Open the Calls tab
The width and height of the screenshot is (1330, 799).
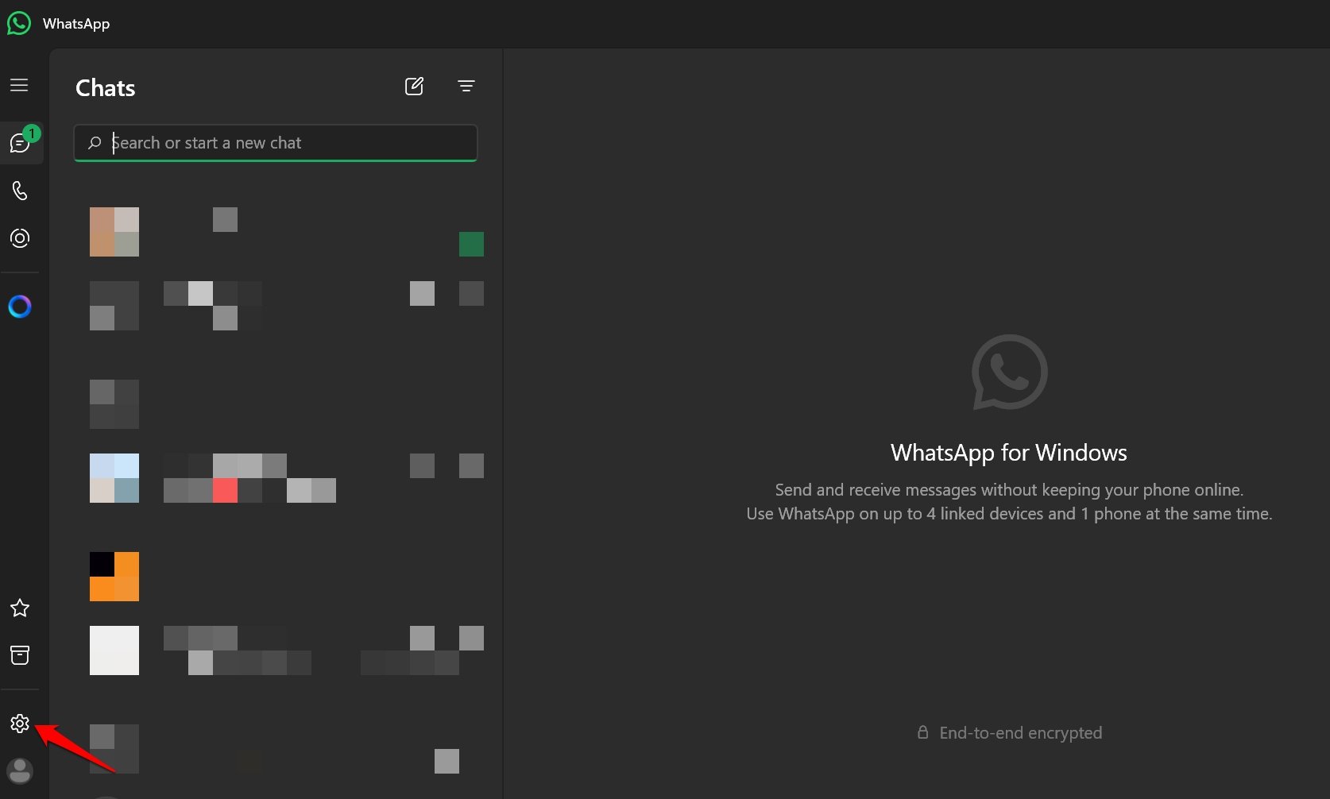20,191
